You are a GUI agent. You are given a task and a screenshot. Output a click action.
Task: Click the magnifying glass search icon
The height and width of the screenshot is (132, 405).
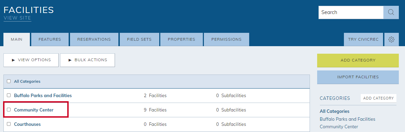(x=391, y=12)
